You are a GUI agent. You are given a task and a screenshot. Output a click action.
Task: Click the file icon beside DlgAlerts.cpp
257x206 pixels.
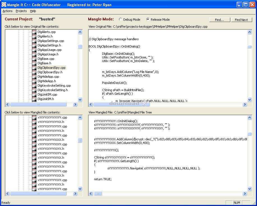34,32
